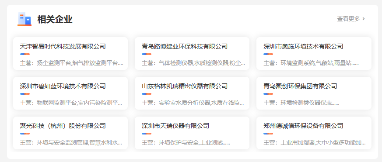This screenshot has height=162, width=382.
Task: Click 主营 text about 实验室水质分析仪器
Action: tap(193, 103)
